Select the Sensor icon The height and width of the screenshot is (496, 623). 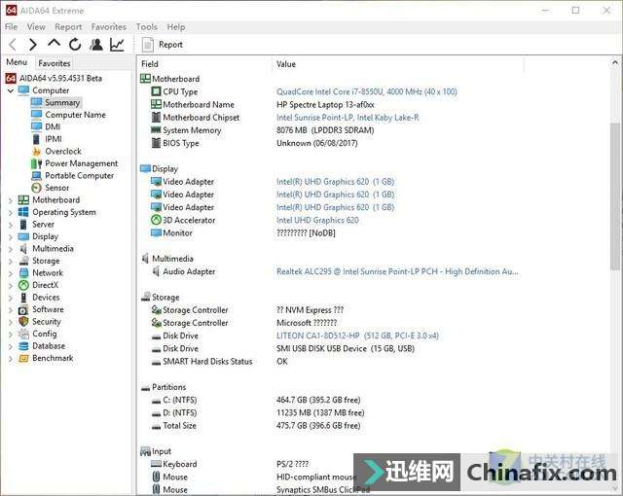click(x=37, y=188)
